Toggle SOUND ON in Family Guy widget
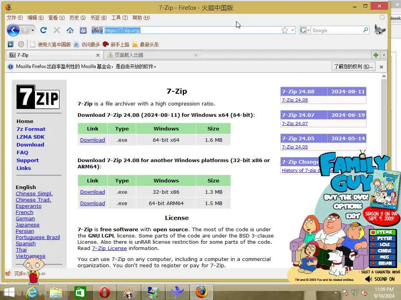 point(380,279)
